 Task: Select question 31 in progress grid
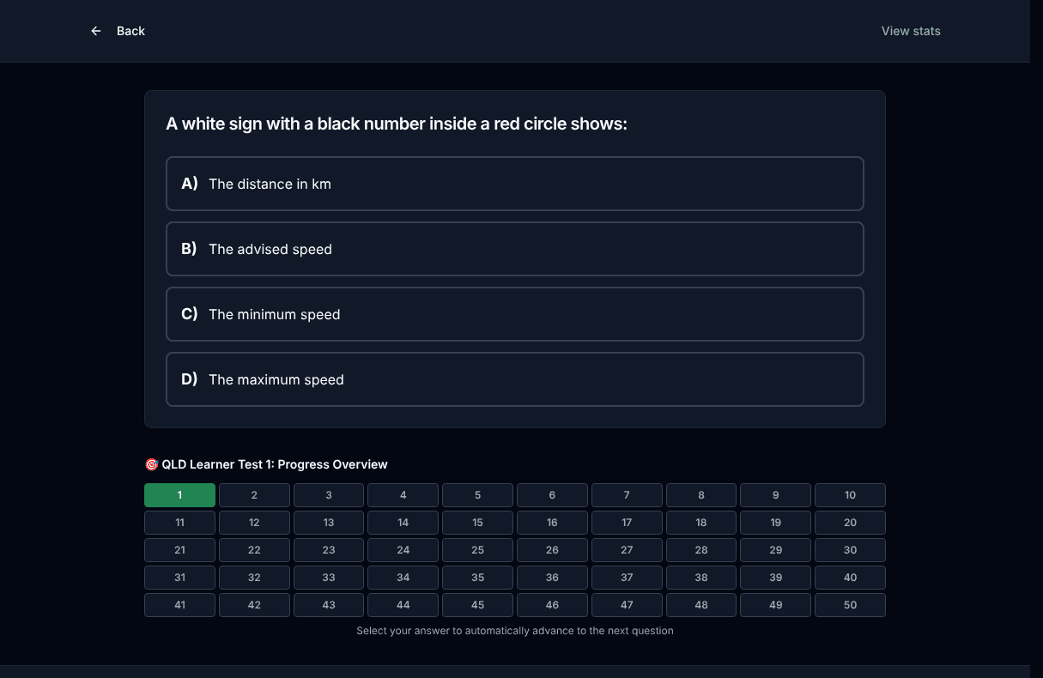[x=179, y=578]
